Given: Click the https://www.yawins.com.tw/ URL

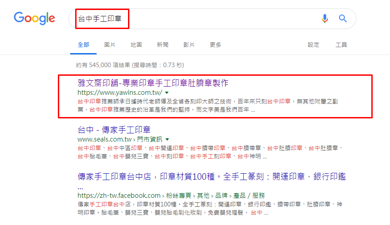Looking at the screenshot, I should point(120,93).
